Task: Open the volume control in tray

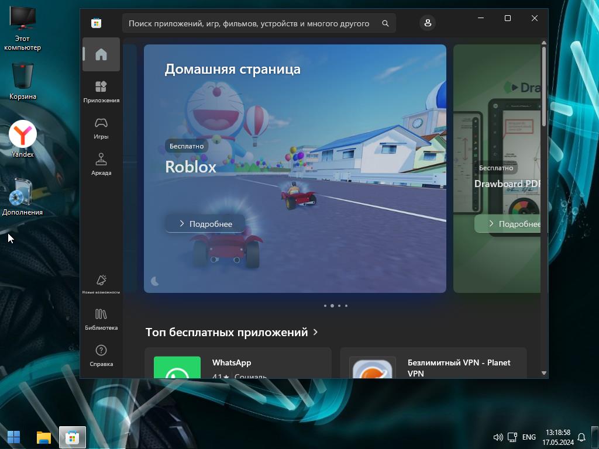Action: pyautogui.click(x=498, y=437)
